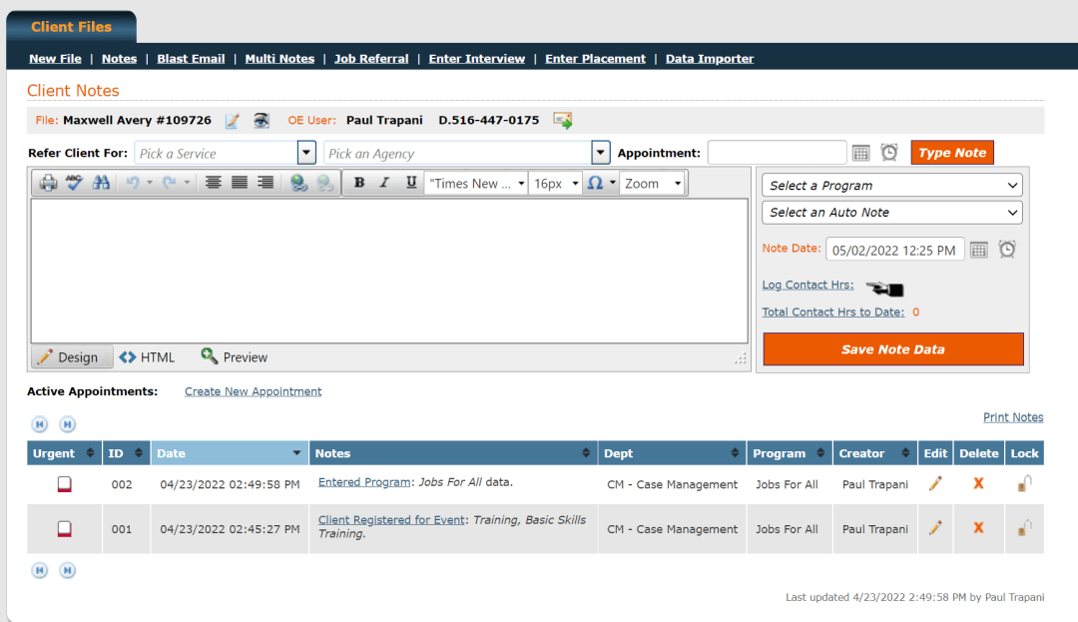Open the Client Files tab
Viewport: 1078px width, 622px height.
[72, 27]
